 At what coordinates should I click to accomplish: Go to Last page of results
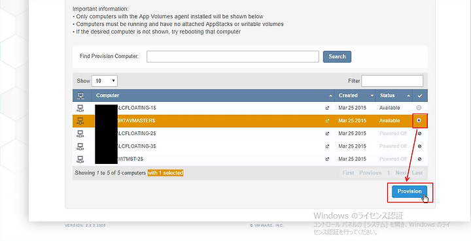tap(417, 173)
